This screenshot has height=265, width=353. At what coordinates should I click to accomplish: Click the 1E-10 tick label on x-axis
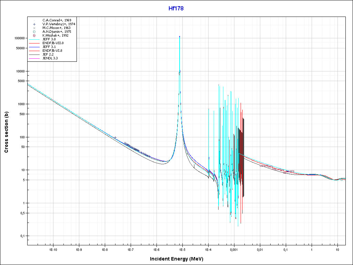tap(53, 249)
